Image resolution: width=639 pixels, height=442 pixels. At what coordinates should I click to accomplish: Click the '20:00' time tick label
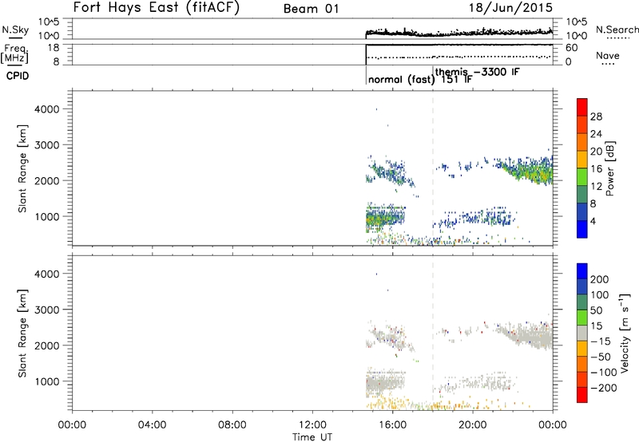tap(473, 425)
